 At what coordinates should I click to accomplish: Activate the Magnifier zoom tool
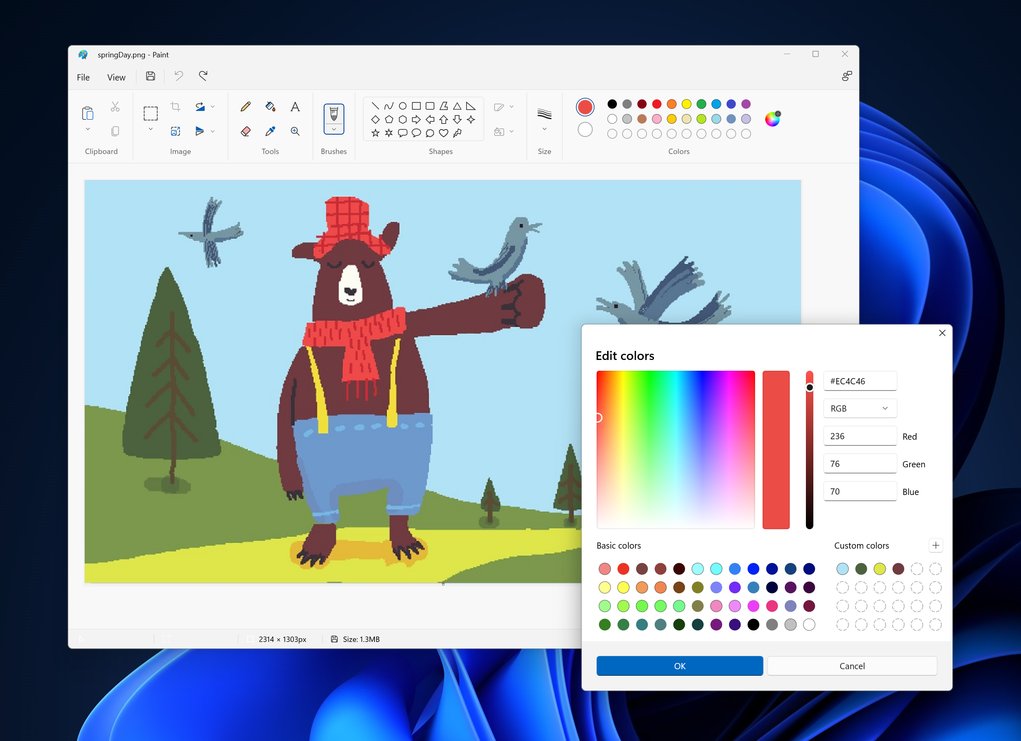pos(295,131)
